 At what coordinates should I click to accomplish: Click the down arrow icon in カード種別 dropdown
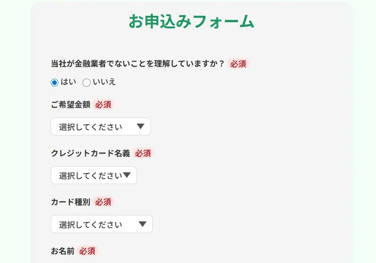click(143, 224)
